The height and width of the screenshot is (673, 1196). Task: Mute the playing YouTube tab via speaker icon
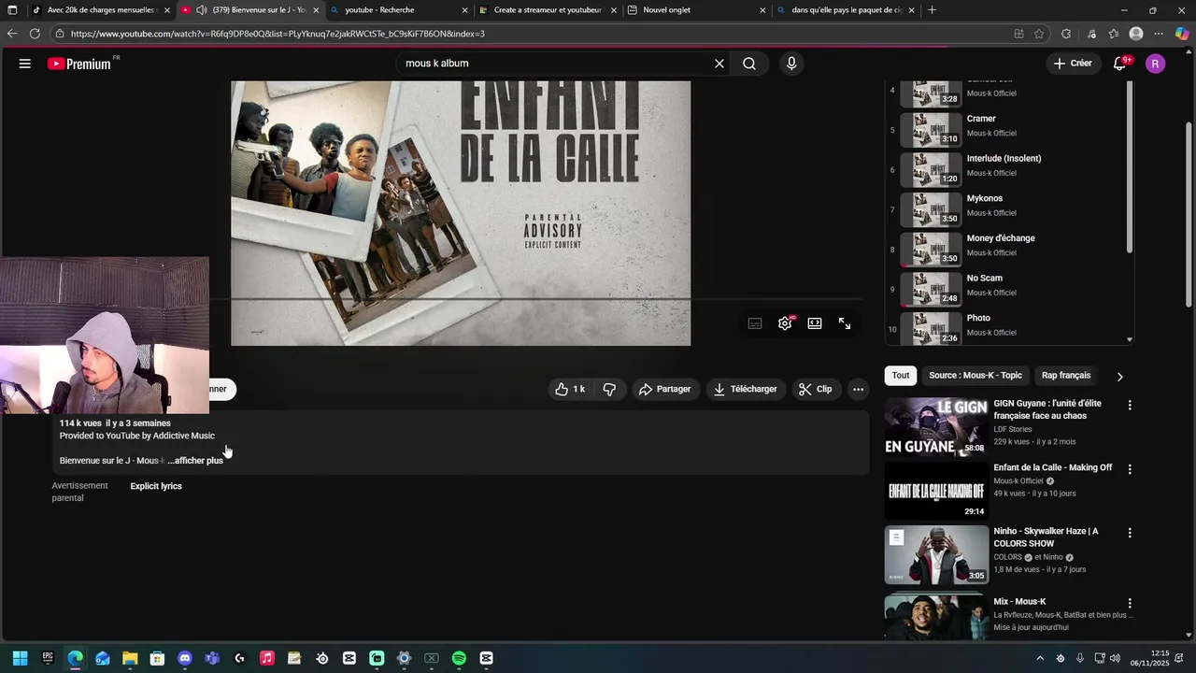pos(201,10)
